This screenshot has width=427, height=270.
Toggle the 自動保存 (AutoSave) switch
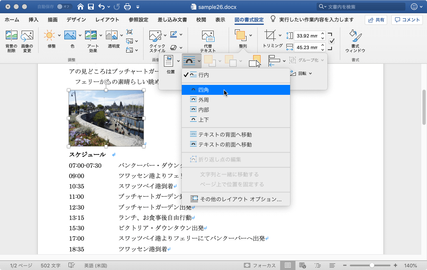[x=64, y=7]
